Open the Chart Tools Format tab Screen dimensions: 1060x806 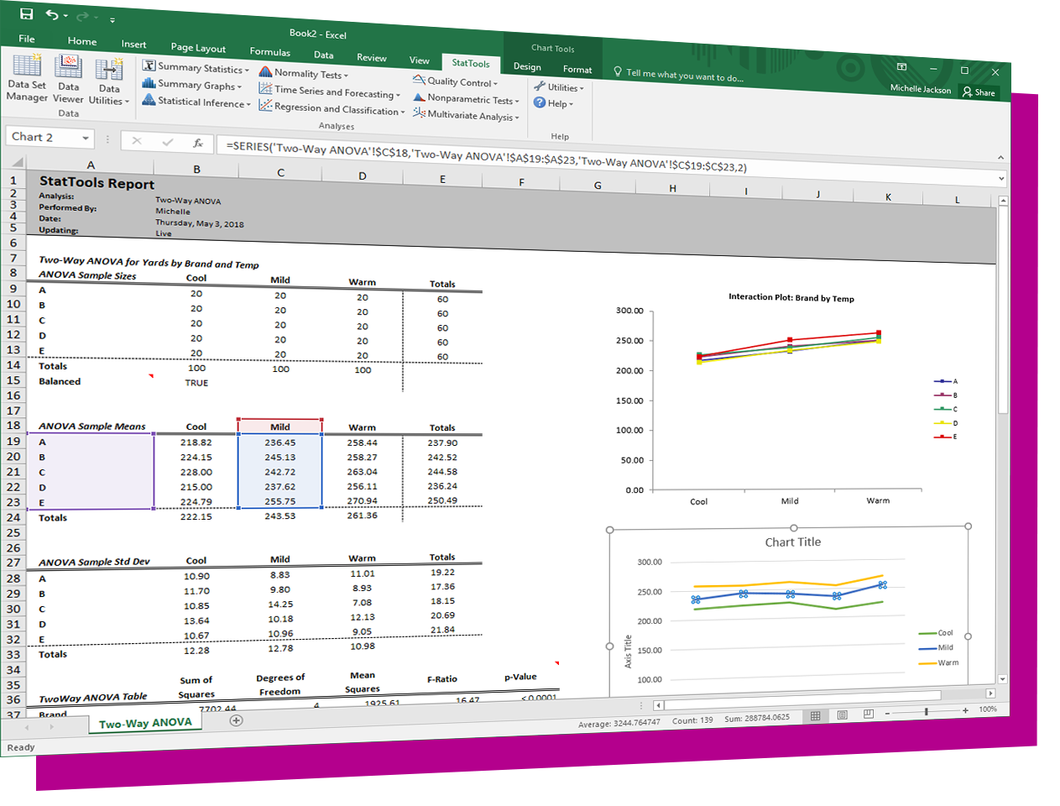577,69
